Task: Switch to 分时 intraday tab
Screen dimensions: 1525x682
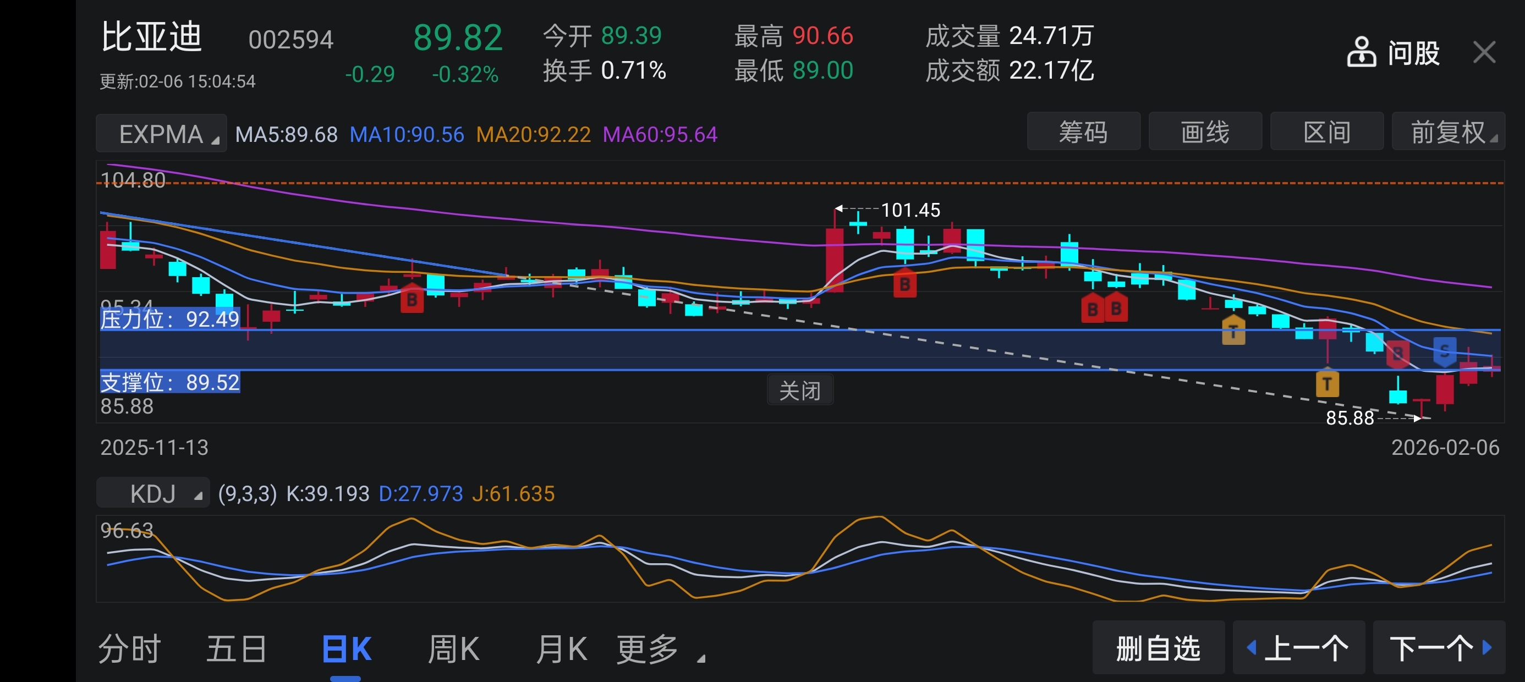Action: pos(130,649)
